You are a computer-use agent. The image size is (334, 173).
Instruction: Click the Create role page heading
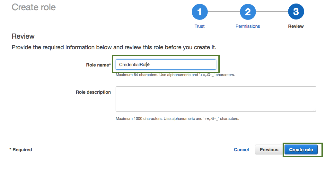(34, 7)
